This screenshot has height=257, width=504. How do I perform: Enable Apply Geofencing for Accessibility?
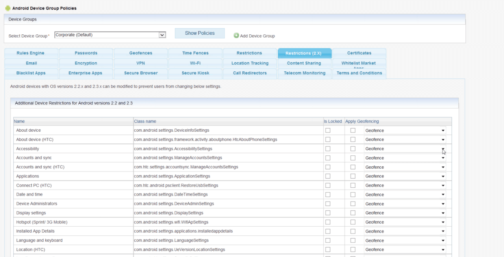[353, 149]
